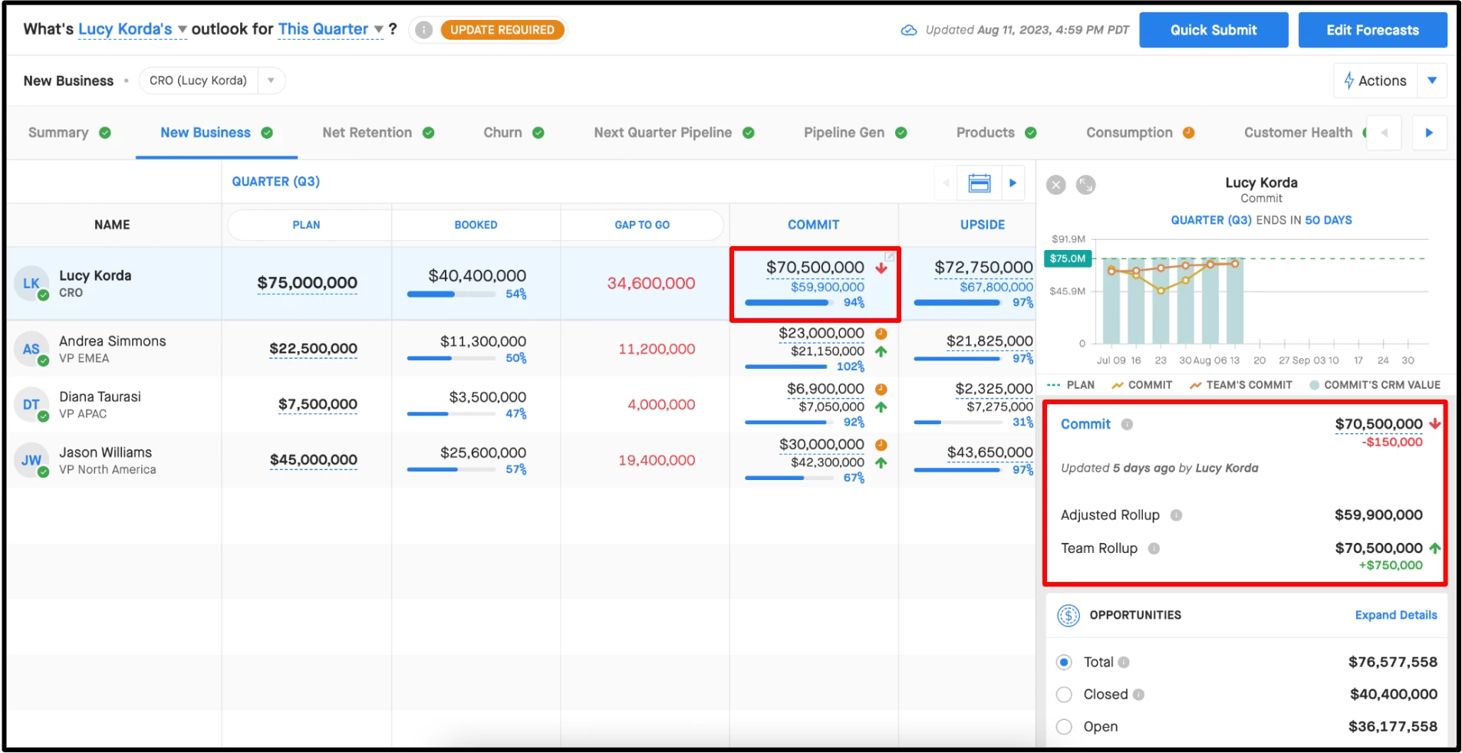Click the info icon next to Update Required
Viewport: 1462px width, 753px height.
click(423, 30)
